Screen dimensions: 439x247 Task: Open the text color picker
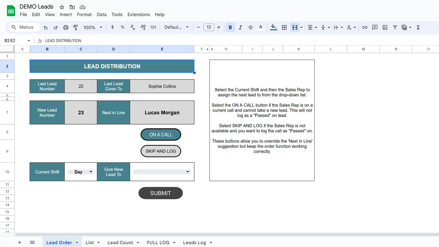pos(261,27)
